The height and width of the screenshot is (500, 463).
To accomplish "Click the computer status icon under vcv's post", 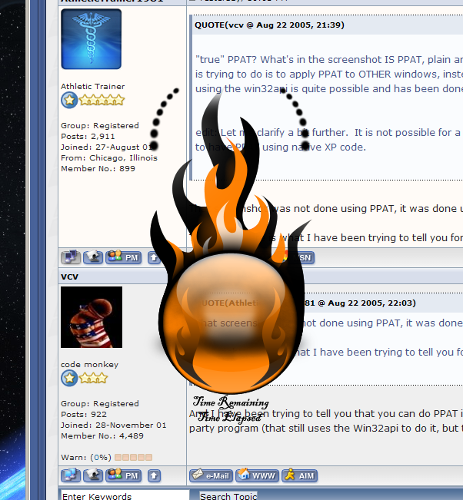I will (71, 475).
